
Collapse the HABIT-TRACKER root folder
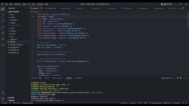(14, 12)
